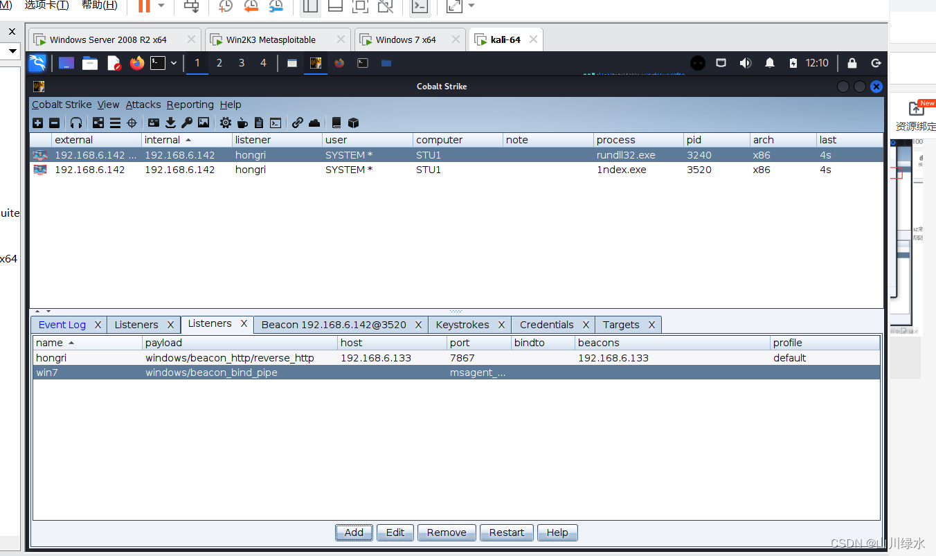Click the document macro icon
Screen dimensions: 936x556
259,123
